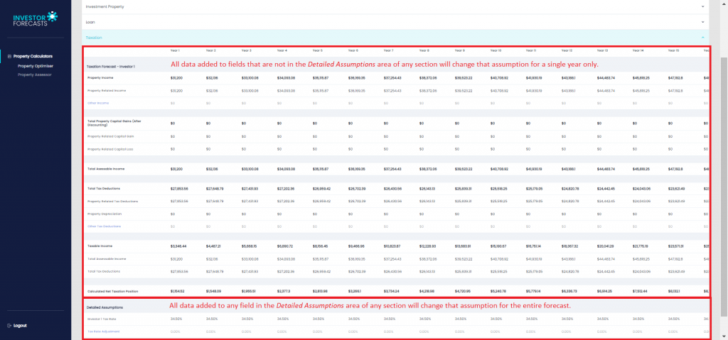Click the Investor Forecasts logo
This screenshot has width=728, height=340.
[x=35, y=18]
